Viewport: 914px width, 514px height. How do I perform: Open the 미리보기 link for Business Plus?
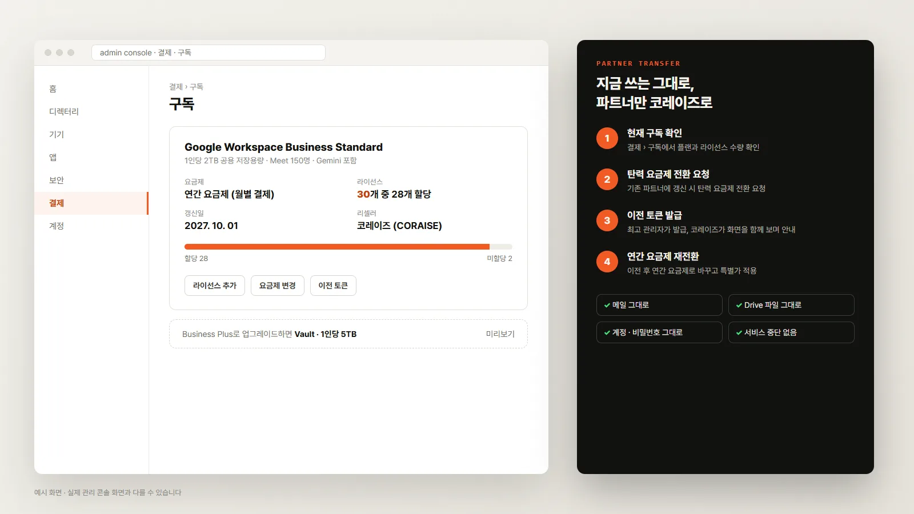click(500, 334)
